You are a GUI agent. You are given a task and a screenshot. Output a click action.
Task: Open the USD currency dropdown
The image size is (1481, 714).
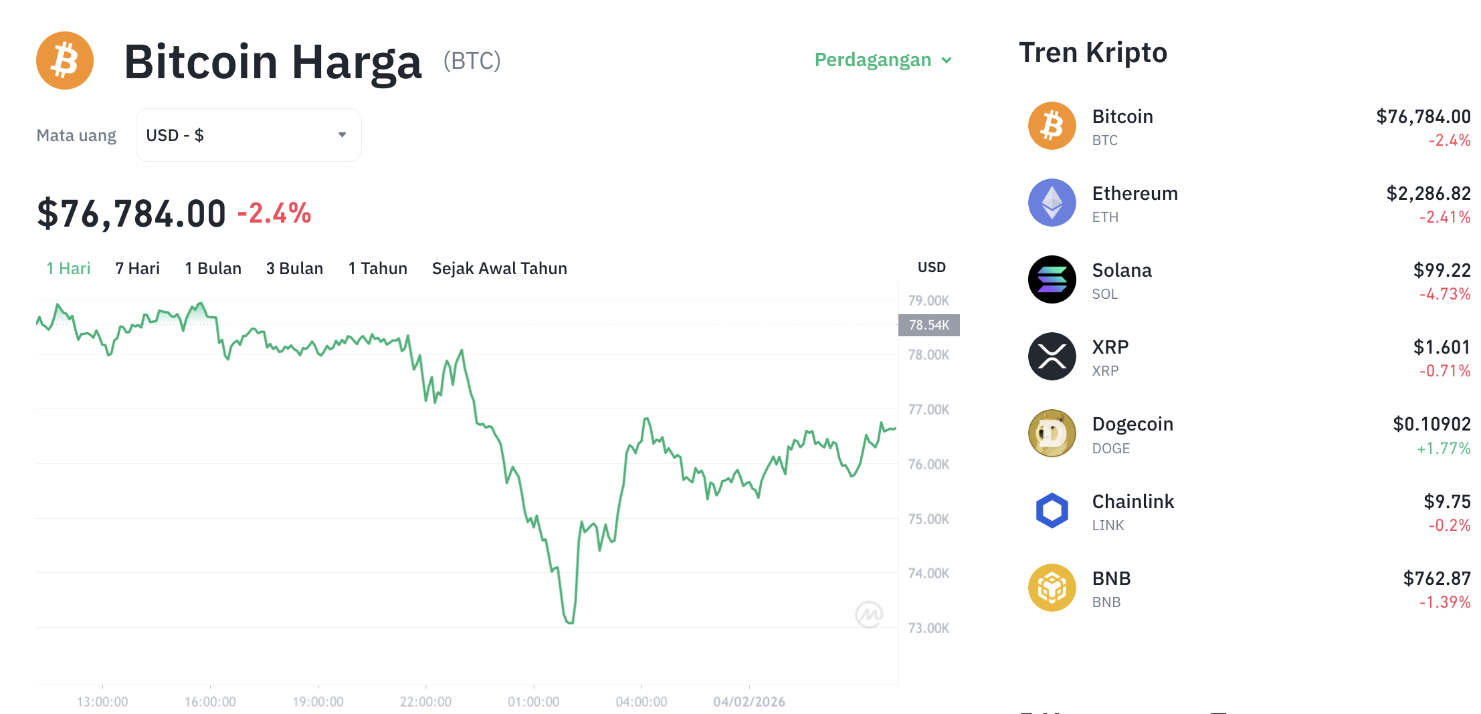[248, 134]
